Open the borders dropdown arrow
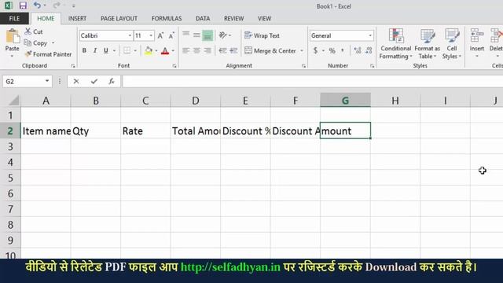This screenshot has width=503, height=283. pos(135,50)
